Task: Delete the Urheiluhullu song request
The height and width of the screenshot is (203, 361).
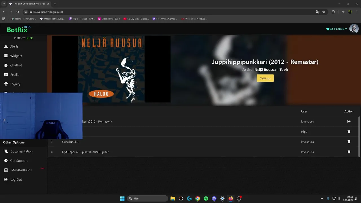Action: (349, 142)
